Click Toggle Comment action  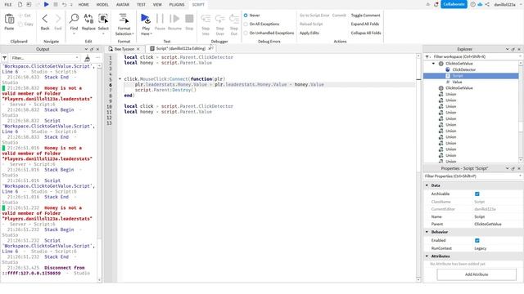365,16
